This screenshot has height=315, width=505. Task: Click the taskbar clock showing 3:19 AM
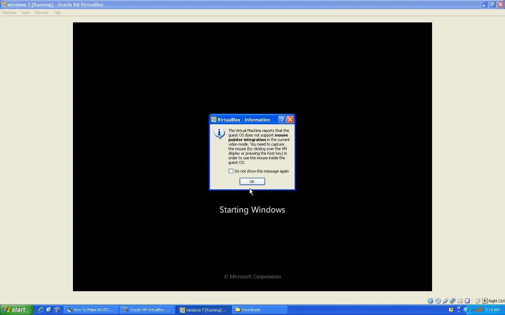492,310
